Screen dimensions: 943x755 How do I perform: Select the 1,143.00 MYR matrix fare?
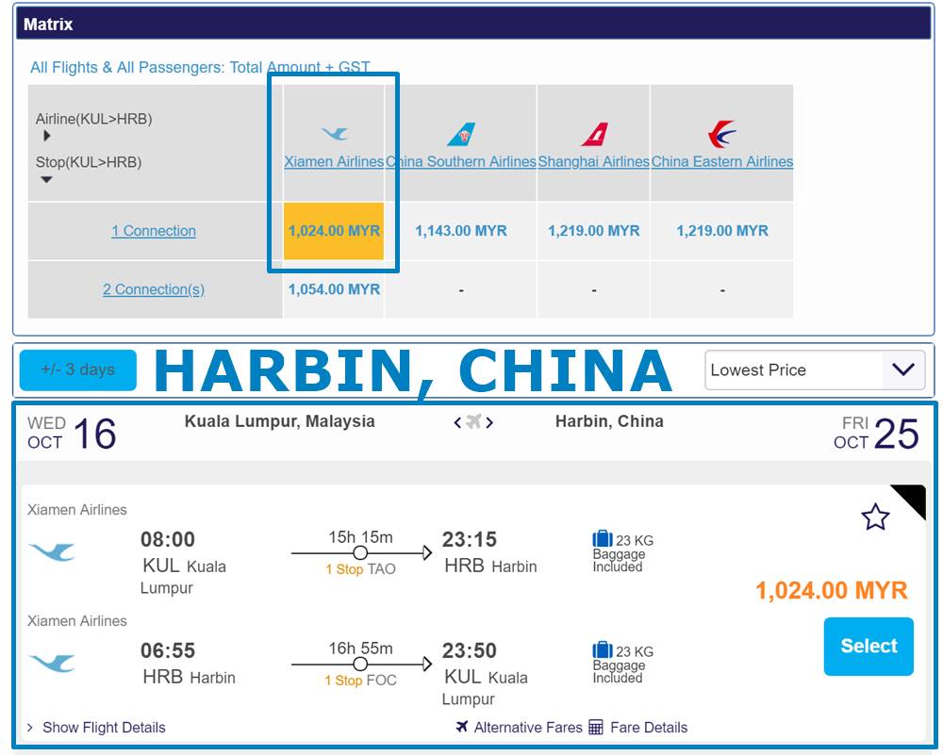click(461, 231)
